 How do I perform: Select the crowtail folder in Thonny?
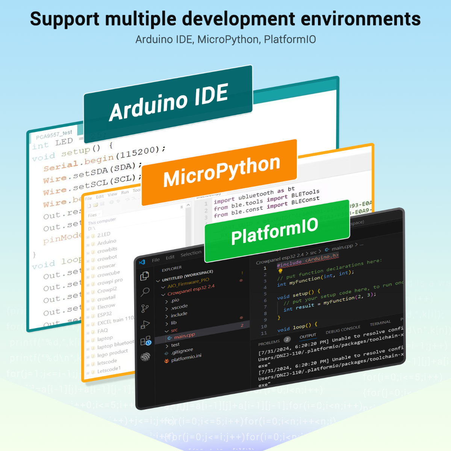pos(106,298)
